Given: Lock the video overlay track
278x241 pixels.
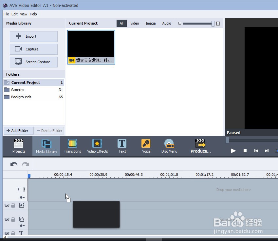Looking at the screenshot, I should click(x=13, y=219).
